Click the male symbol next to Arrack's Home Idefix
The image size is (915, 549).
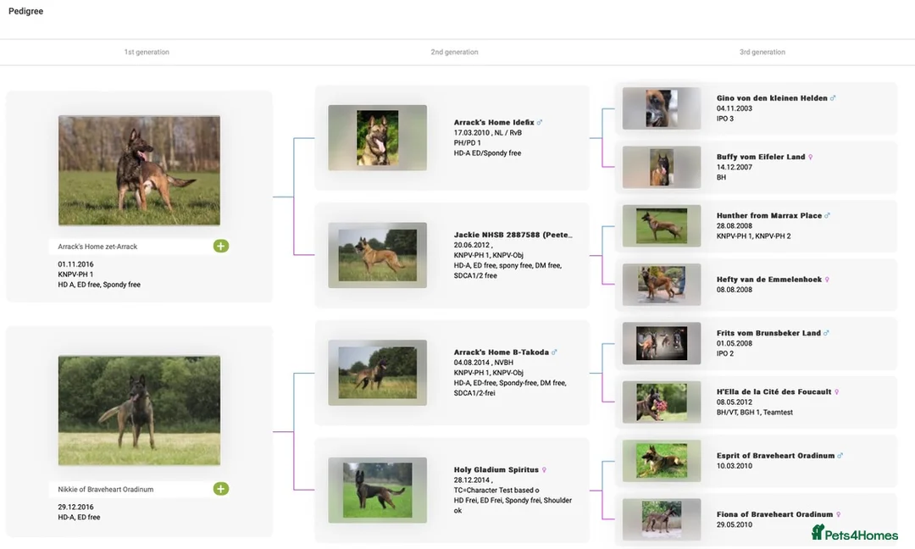pyautogui.click(x=540, y=123)
